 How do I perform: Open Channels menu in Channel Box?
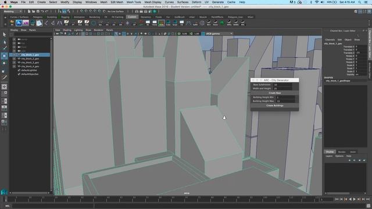[x=330, y=40]
